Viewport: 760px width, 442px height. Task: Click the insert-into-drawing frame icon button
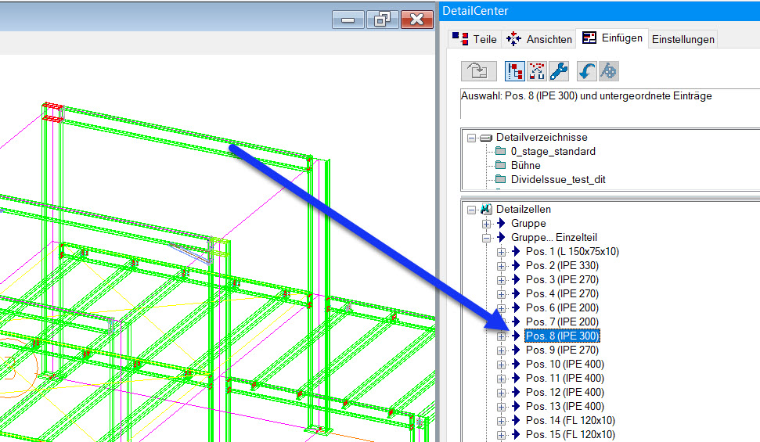(x=479, y=71)
